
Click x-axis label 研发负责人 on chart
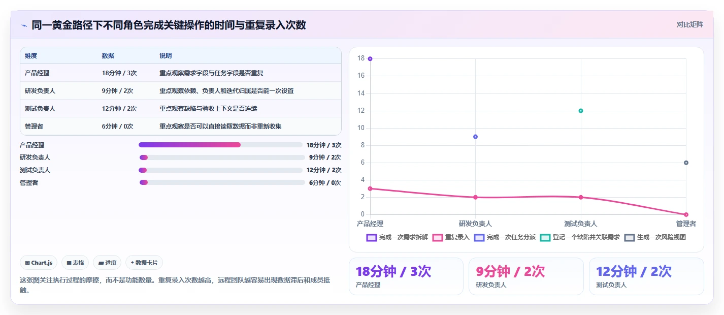475,224
